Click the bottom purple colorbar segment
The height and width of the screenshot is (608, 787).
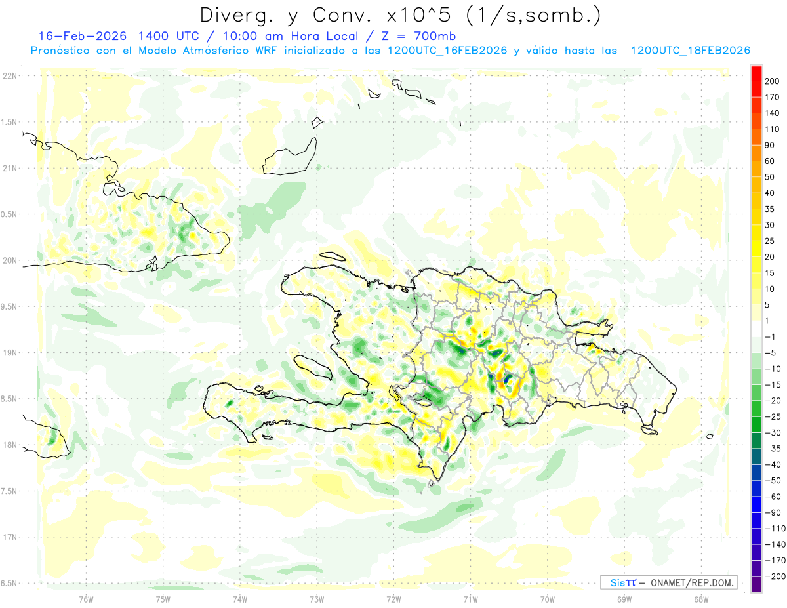point(756,584)
